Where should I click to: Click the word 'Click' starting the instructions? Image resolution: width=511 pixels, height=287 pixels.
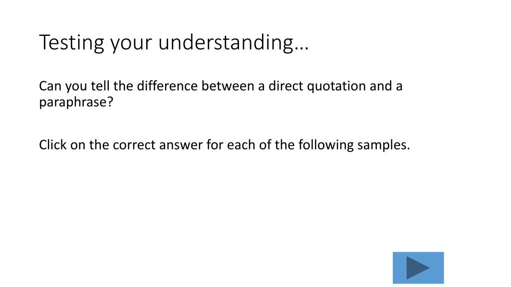(x=53, y=145)
